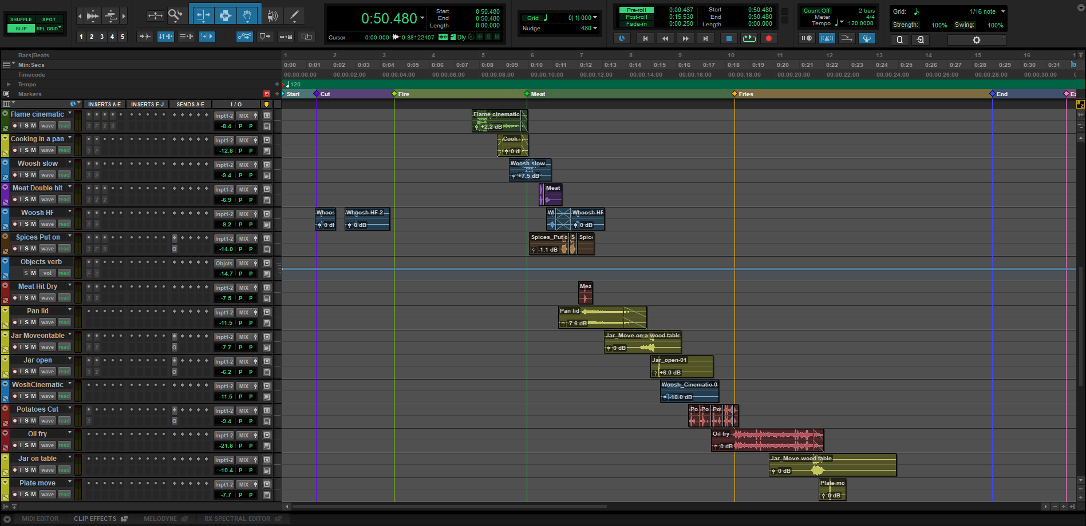Solo the Flame cinematic track
The image size is (1086, 526).
pyautogui.click(x=26, y=126)
